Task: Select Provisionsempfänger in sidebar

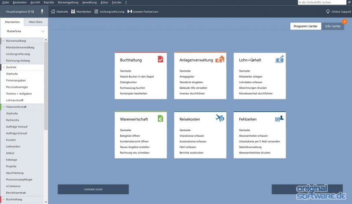Action: click(19, 179)
